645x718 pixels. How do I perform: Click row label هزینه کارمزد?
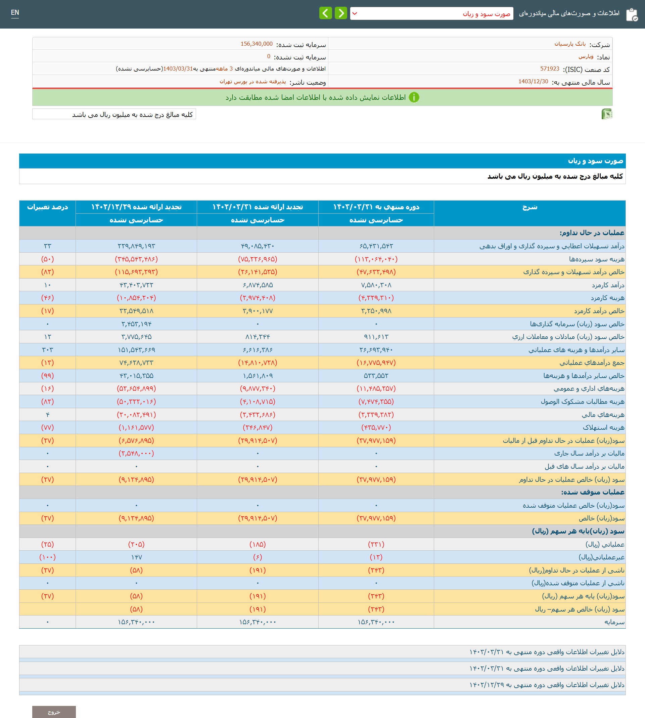[608, 298]
